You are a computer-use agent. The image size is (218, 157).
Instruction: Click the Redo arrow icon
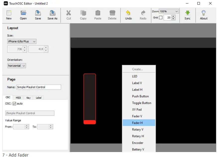point(143,13)
